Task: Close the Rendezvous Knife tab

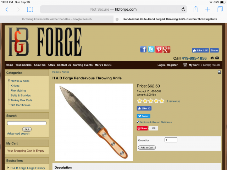Action: point(117,19)
